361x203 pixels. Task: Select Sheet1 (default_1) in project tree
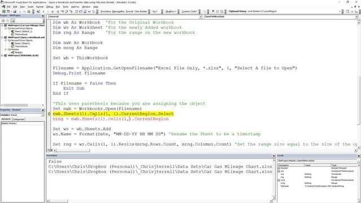[x=23, y=32]
